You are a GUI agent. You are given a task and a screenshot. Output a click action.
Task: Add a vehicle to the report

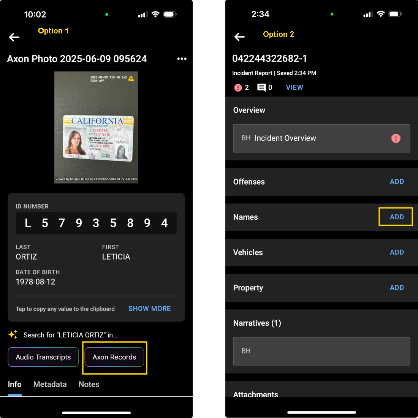pos(397,252)
